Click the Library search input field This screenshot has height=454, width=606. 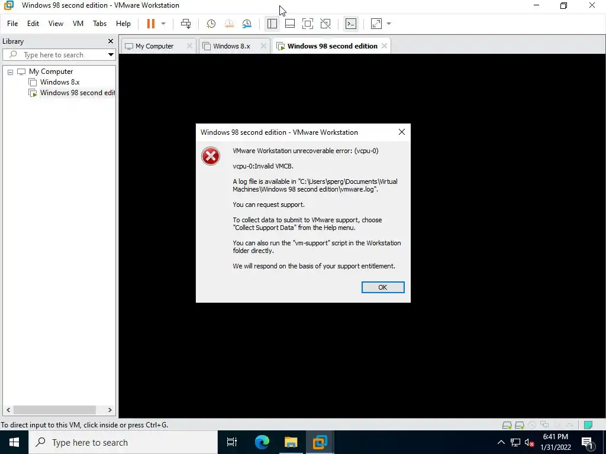(x=58, y=55)
